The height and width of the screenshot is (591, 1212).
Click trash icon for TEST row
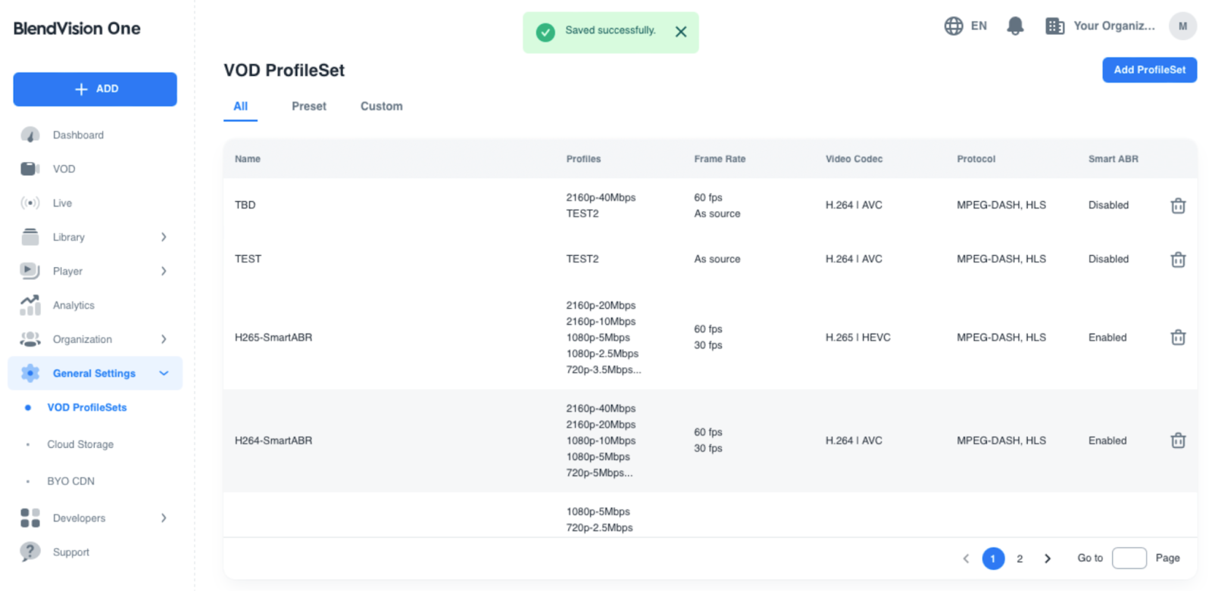(1177, 260)
